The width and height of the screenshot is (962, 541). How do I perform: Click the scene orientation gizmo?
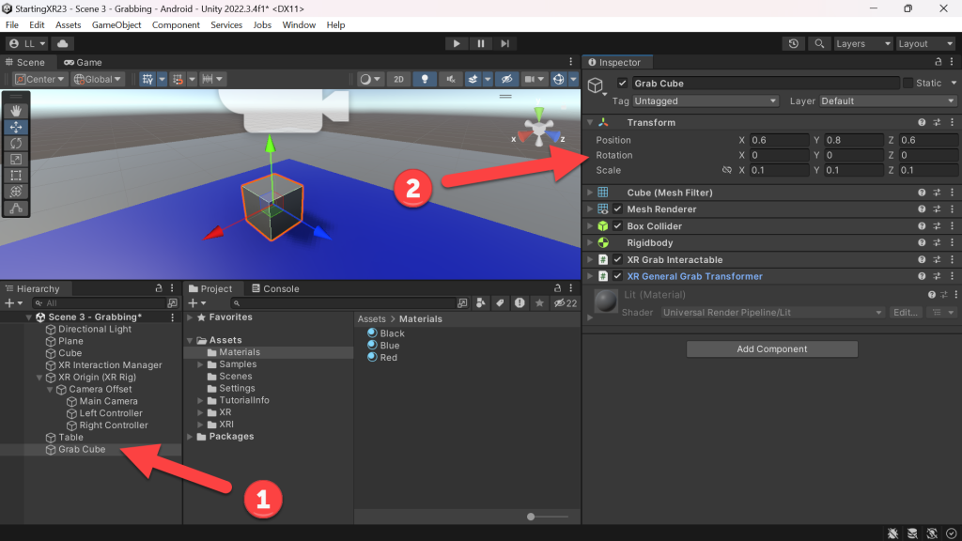pyautogui.click(x=538, y=130)
